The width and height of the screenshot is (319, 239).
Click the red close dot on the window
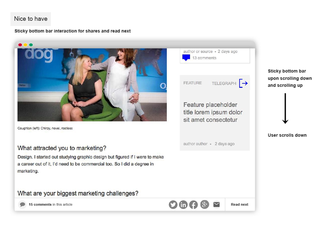[20, 45]
